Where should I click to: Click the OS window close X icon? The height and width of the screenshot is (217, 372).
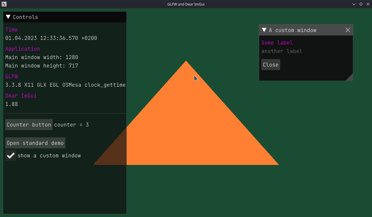[368, 4]
